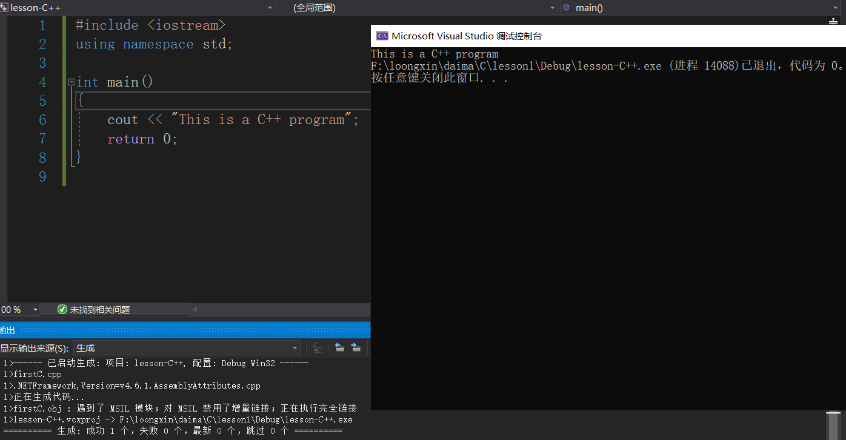
Task: Click the 1>firstC.cpp output line
Action: pyautogui.click(x=32, y=374)
